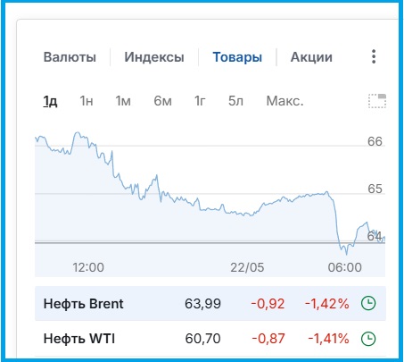Select the 1д chart period
Viewport: 404px width, 362px height.
tap(50, 101)
